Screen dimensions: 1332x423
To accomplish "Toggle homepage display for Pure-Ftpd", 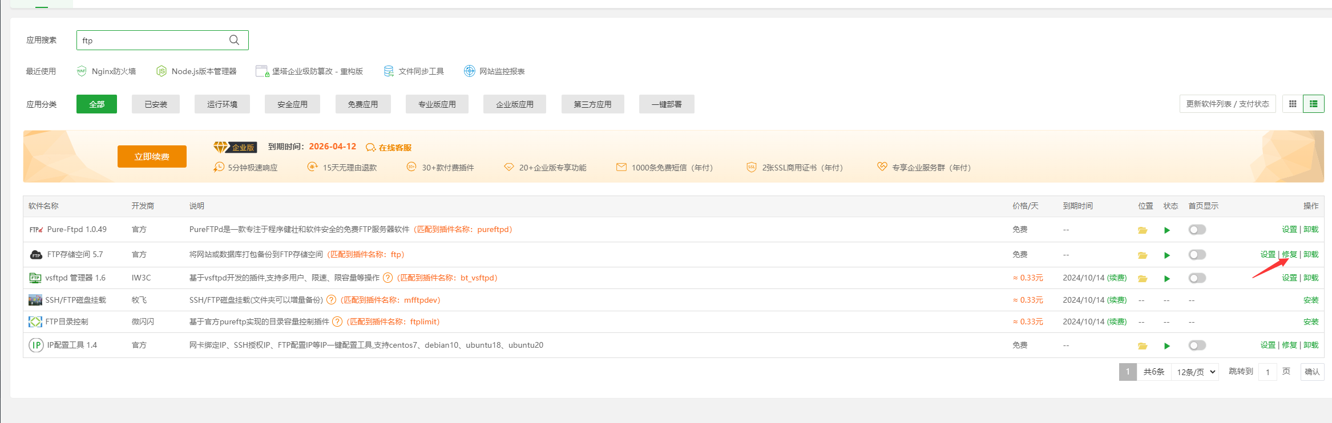I will click(1197, 230).
